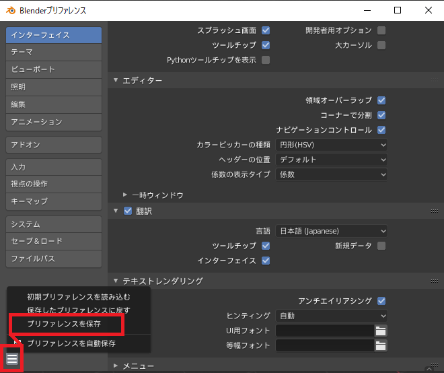Open the カラーピッカーの種類 dropdown
Viewport: 444px width, 373px height.
[x=332, y=145]
